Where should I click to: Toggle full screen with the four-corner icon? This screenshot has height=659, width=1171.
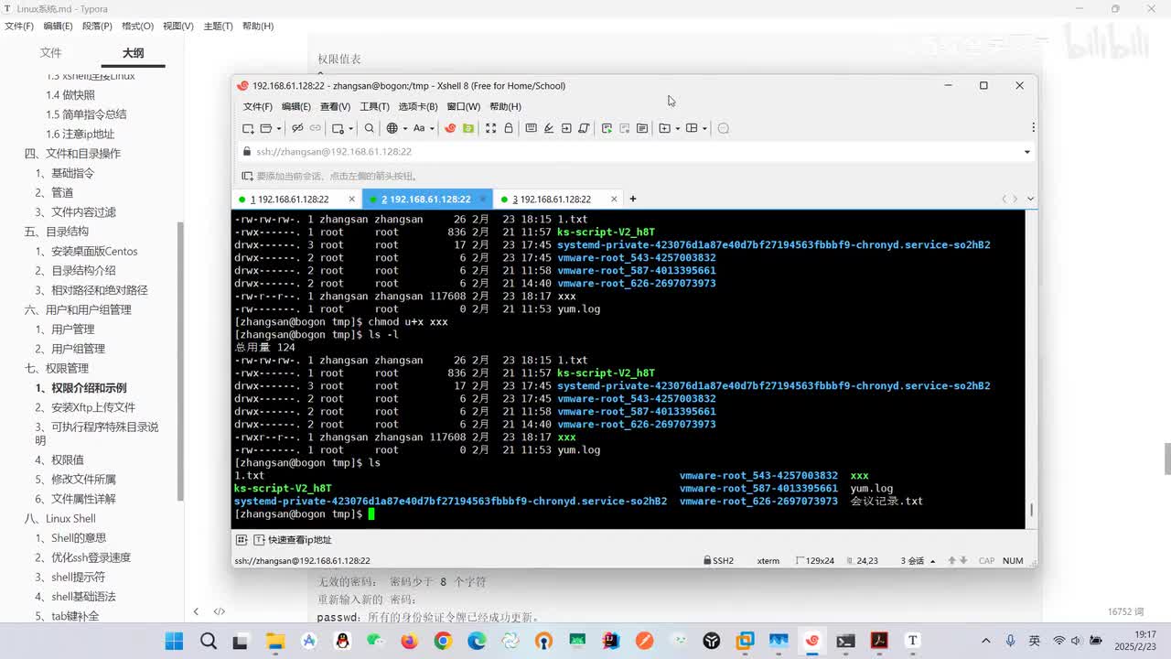coord(490,128)
